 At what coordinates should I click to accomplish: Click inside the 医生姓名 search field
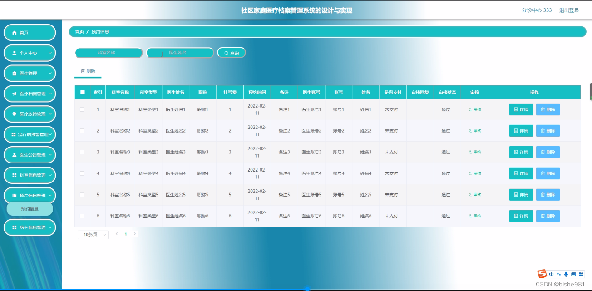(x=180, y=52)
